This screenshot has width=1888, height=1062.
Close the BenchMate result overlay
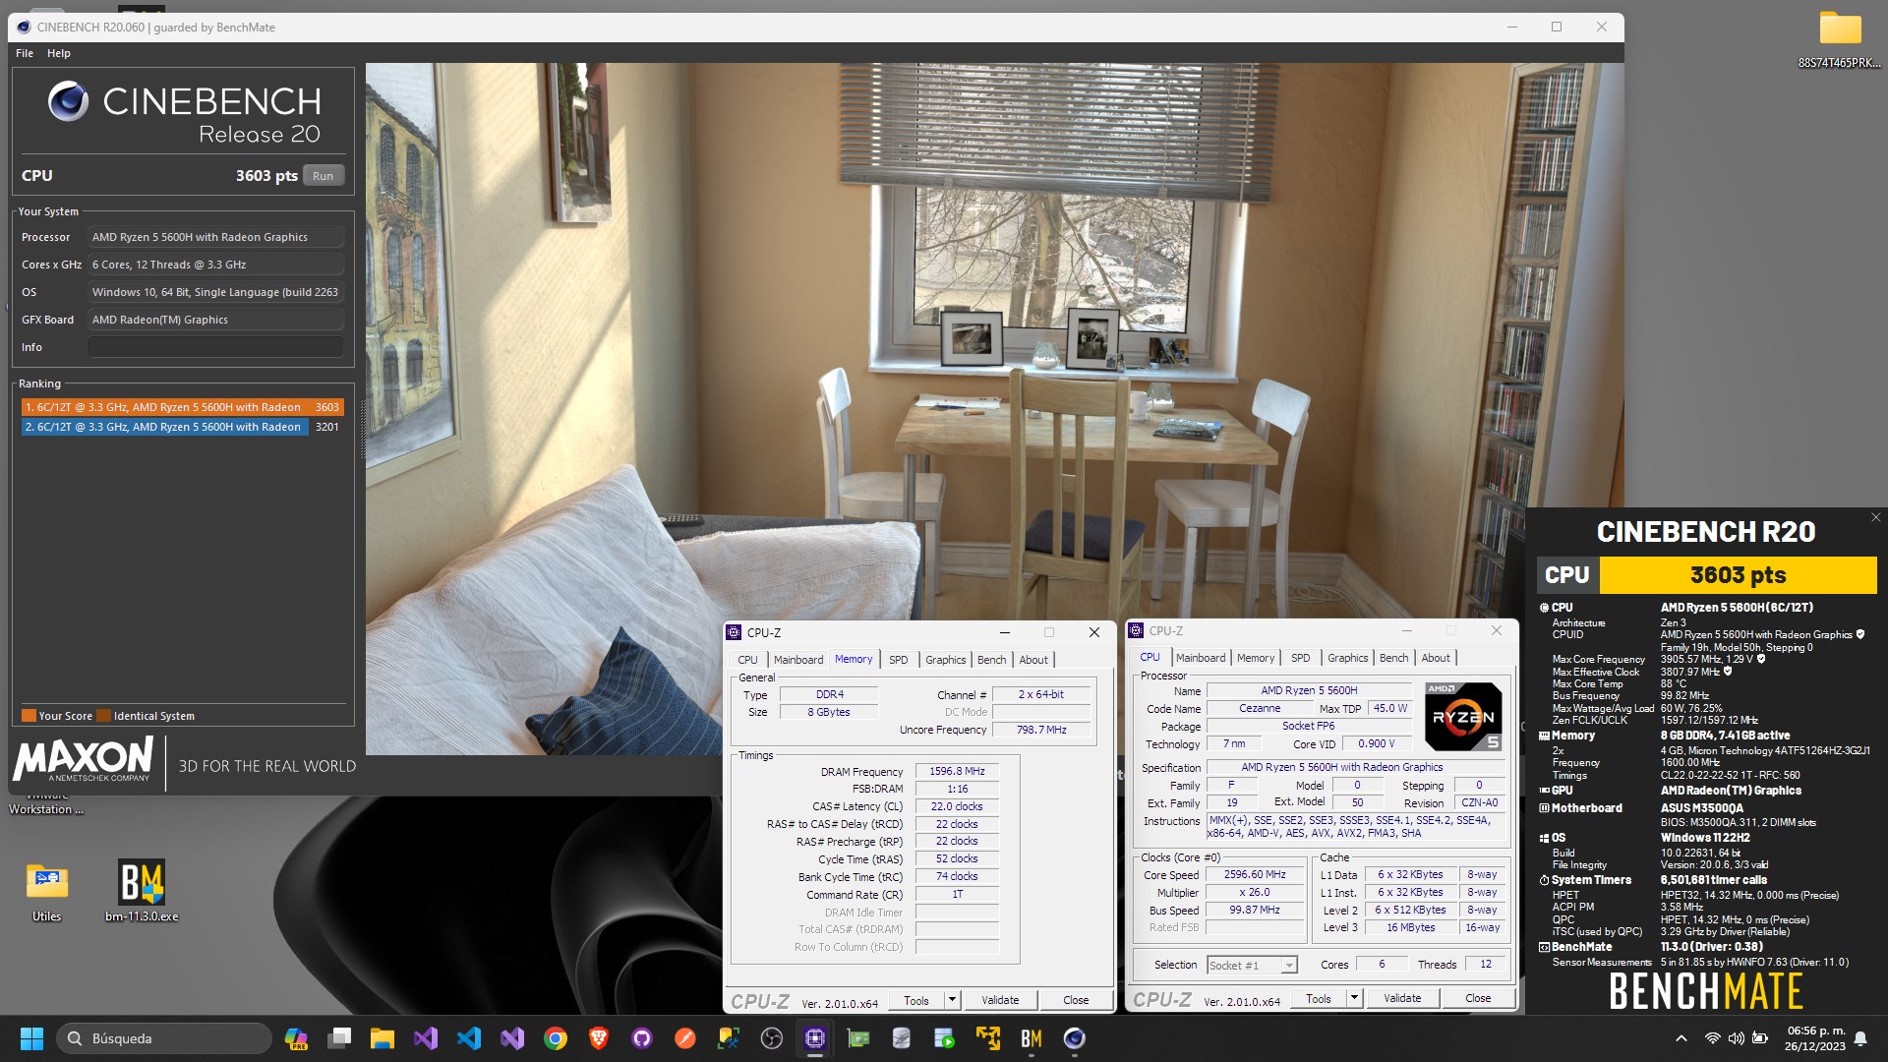1875,517
